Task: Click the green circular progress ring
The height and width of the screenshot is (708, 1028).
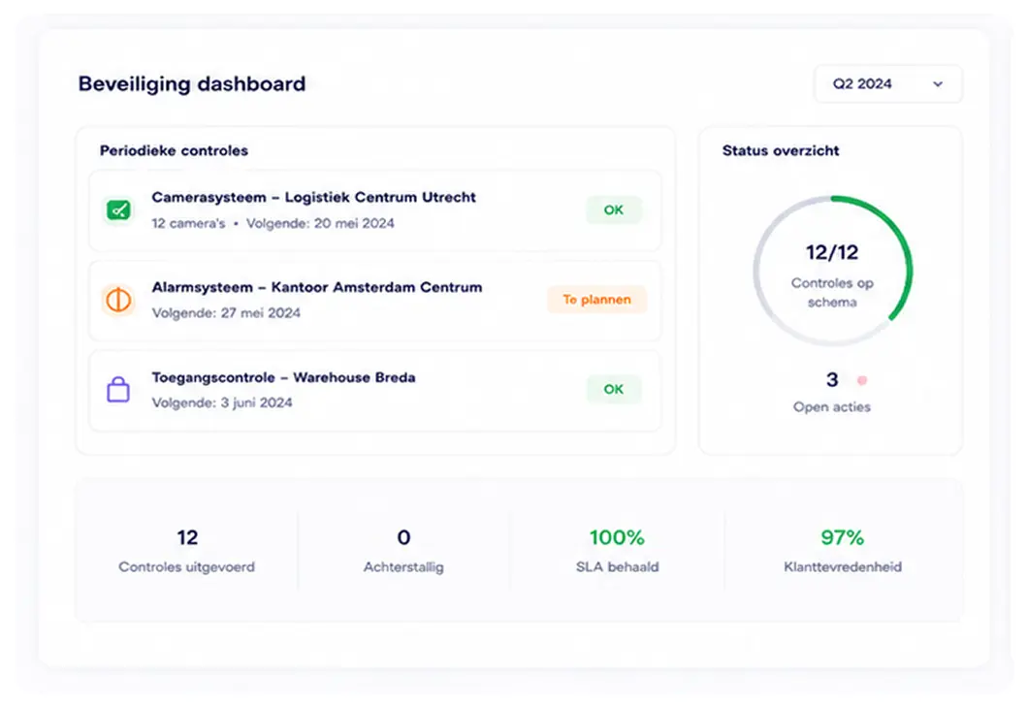Action: point(833,270)
